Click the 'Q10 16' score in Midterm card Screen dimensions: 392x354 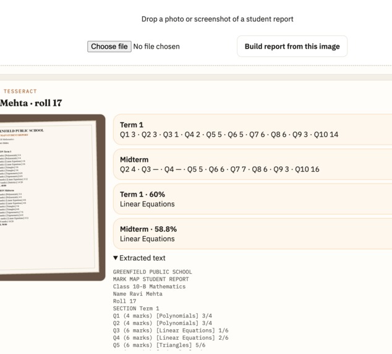307,169
